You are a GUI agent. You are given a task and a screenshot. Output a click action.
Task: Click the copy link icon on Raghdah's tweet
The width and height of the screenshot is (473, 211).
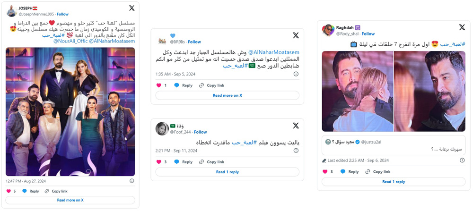coord(368,171)
